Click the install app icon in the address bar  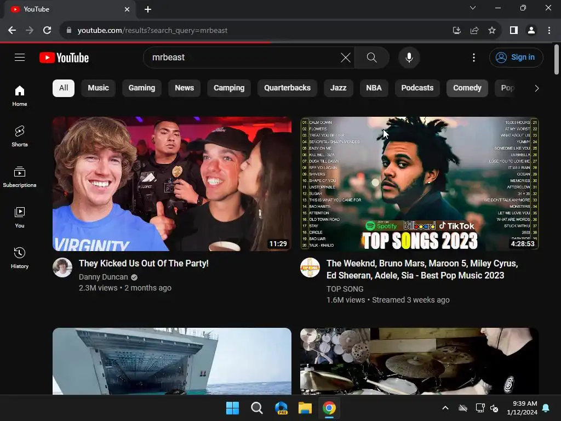pos(456,31)
